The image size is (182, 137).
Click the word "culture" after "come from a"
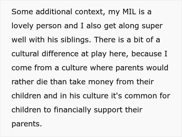(x=74, y=68)
